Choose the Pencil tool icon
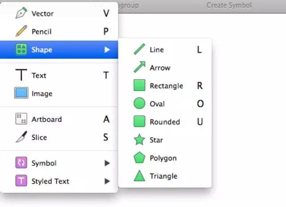 pos(21,31)
